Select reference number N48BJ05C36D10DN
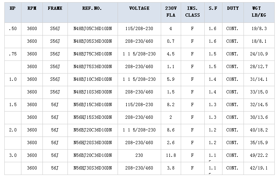The height and width of the screenshot is (180, 278). click(93, 29)
